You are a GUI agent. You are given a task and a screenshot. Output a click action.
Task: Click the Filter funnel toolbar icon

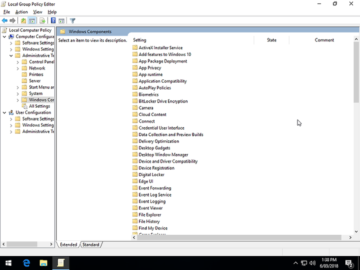[72, 20]
